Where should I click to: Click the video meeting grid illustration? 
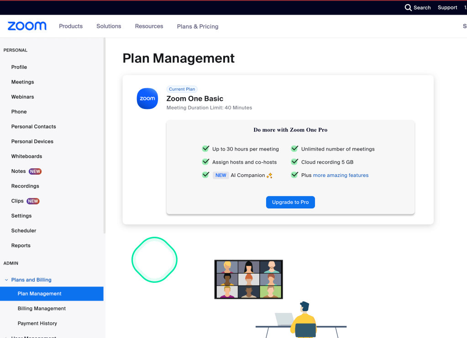(x=249, y=279)
